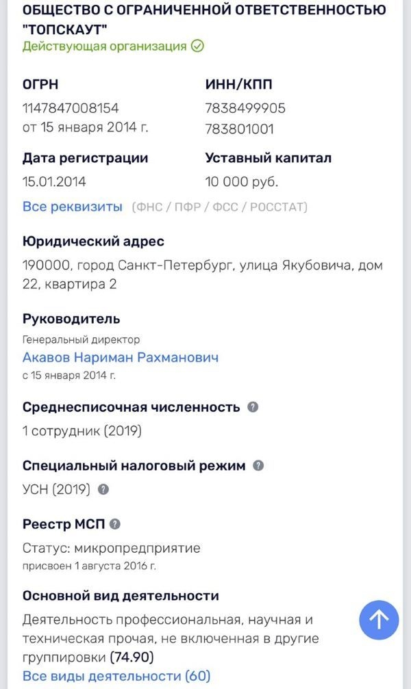Click question mark next to Специальный налоговый режим
This screenshot has width=411, height=689.
tap(258, 465)
